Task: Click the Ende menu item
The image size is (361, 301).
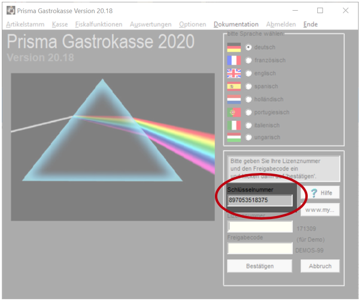Action: (x=310, y=25)
